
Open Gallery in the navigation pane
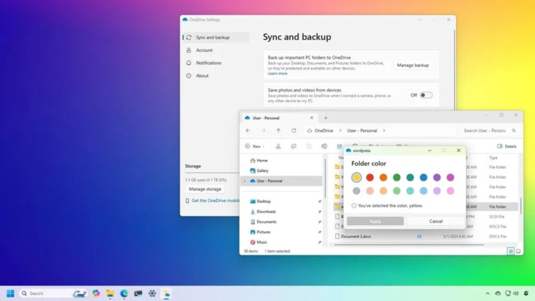262,170
